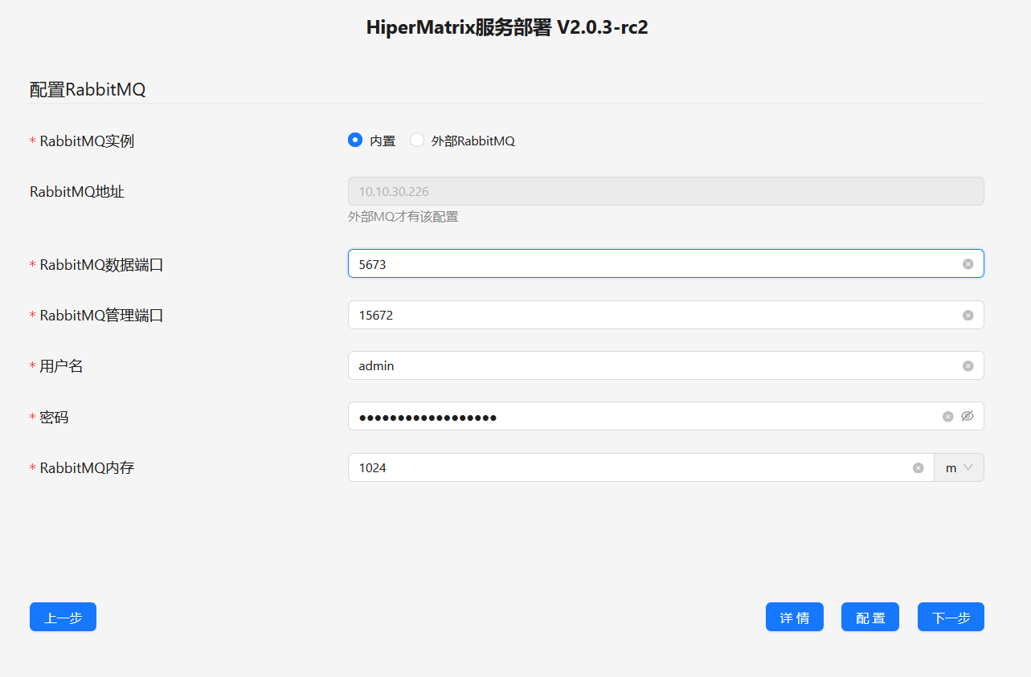The width and height of the screenshot is (1031, 677).
Task: Click the RabbitMQ管理端口 label
Action: pyautogui.click(x=101, y=316)
